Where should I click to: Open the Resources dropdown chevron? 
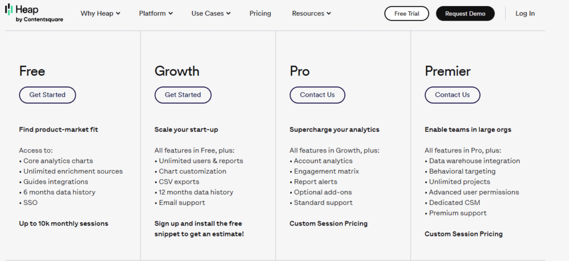coord(329,13)
